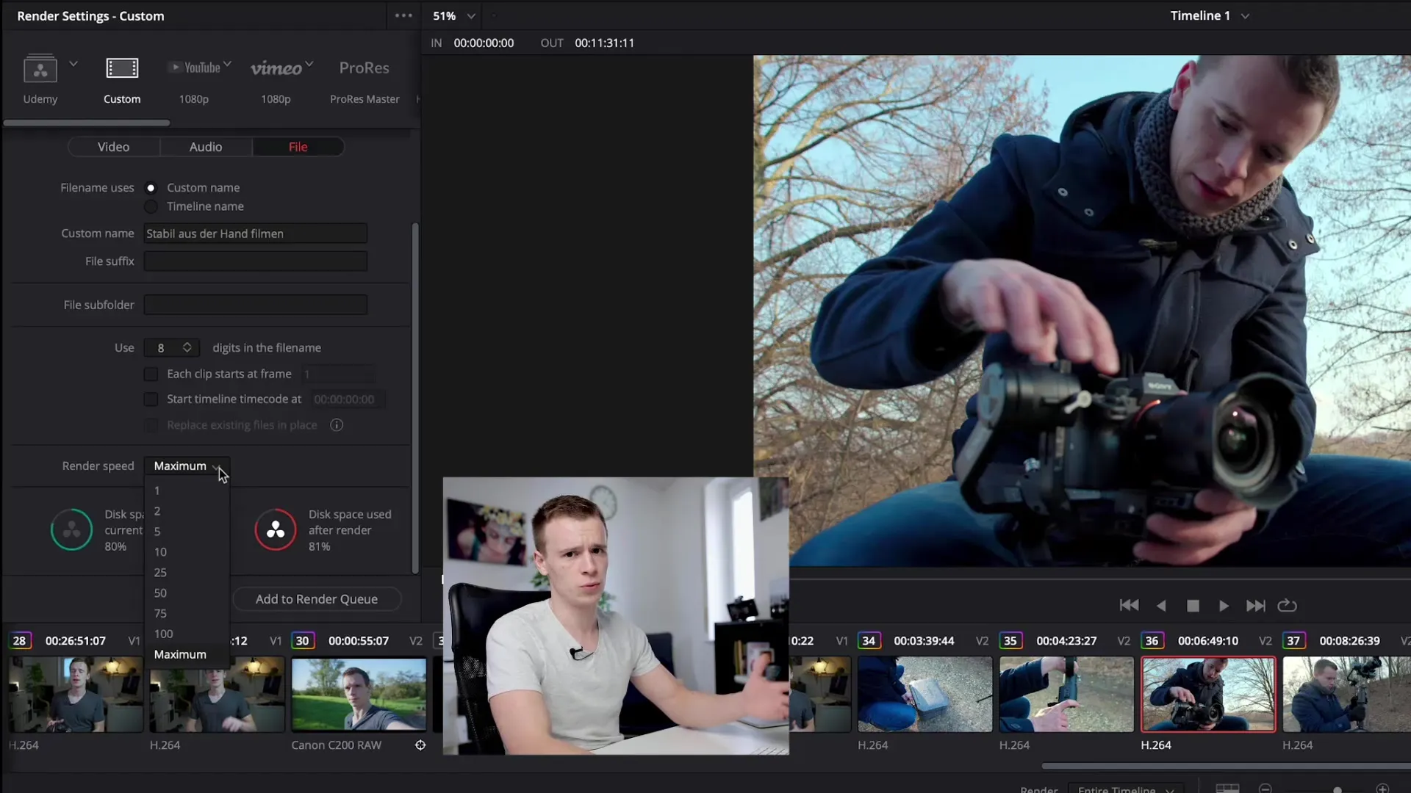Click the File subfolder input field
This screenshot has width=1411, height=793.
(x=255, y=305)
